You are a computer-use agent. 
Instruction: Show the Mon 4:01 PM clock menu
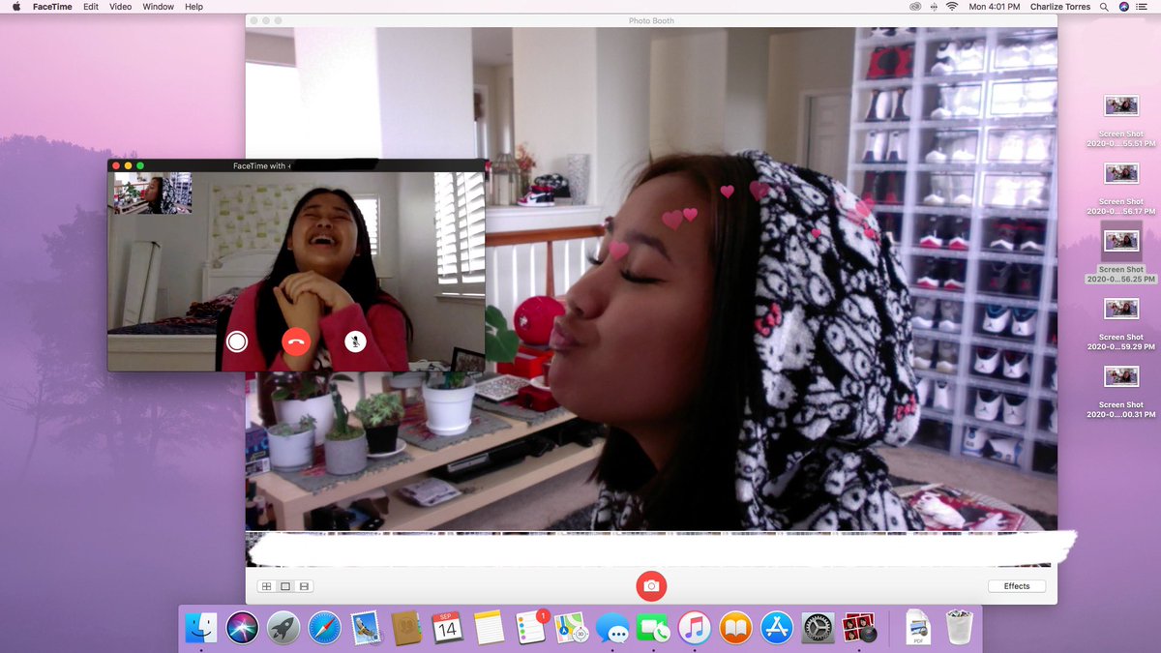pos(995,7)
